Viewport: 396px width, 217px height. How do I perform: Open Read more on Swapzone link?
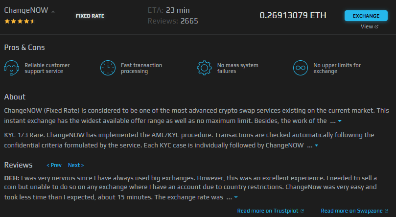351,211
